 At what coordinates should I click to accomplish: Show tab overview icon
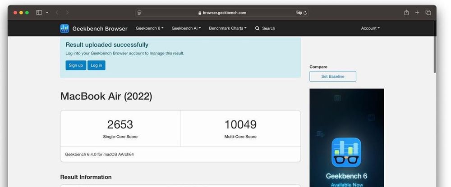click(x=428, y=12)
